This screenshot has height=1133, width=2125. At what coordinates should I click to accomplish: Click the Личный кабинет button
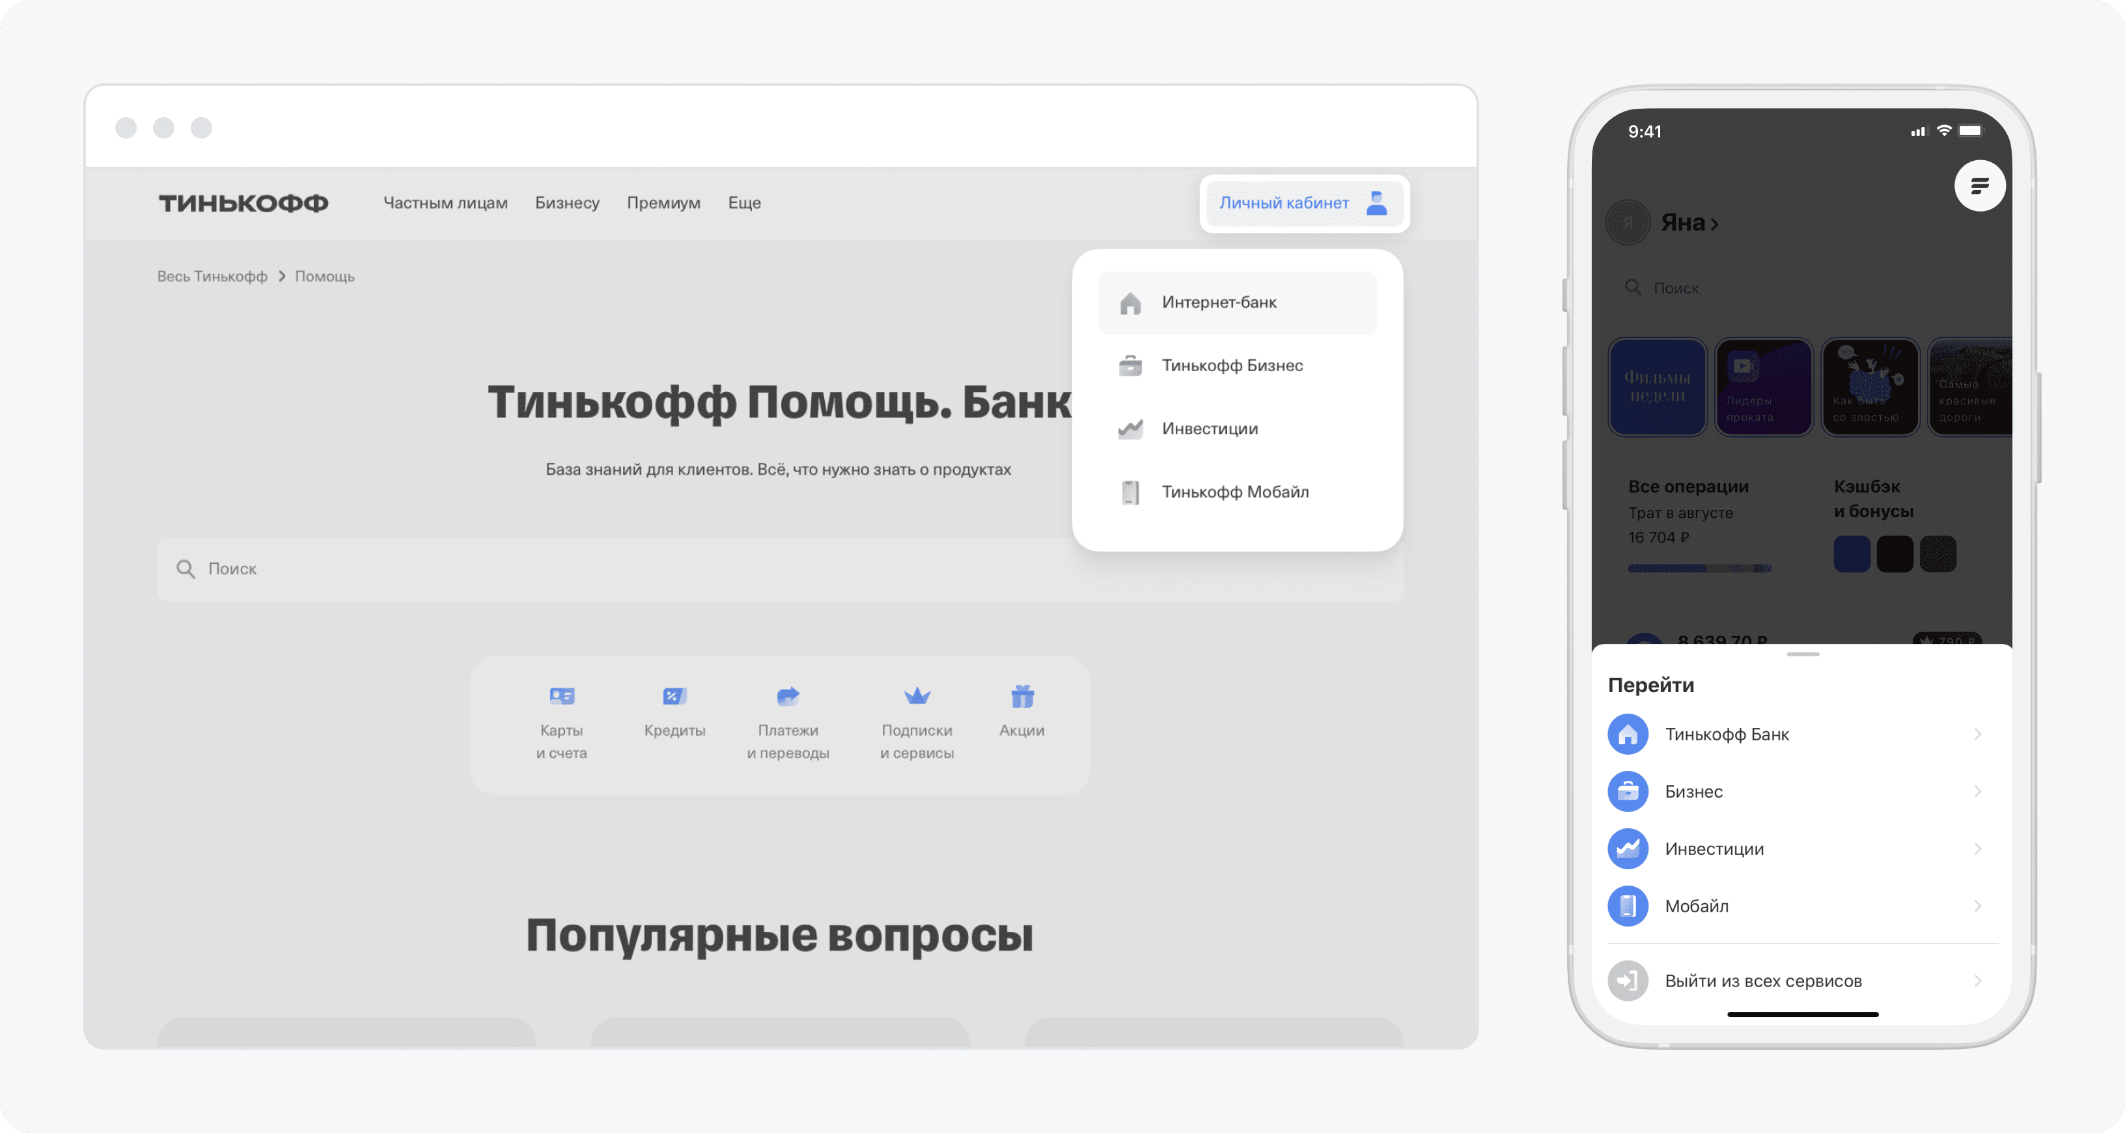[x=1304, y=203]
